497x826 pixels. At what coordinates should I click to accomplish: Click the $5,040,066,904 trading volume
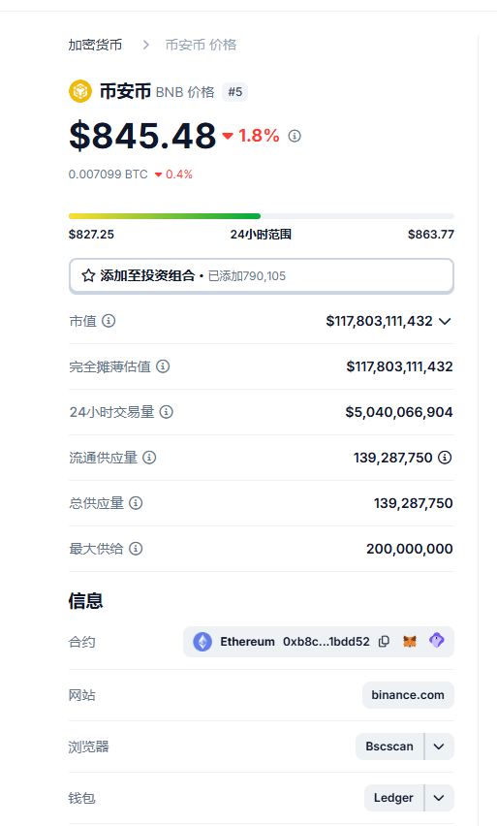[399, 412]
